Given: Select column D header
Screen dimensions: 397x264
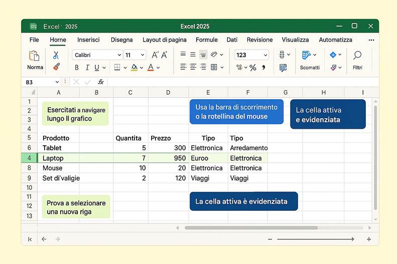Looking at the screenshot, I should pyautogui.click(x=168, y=93).
